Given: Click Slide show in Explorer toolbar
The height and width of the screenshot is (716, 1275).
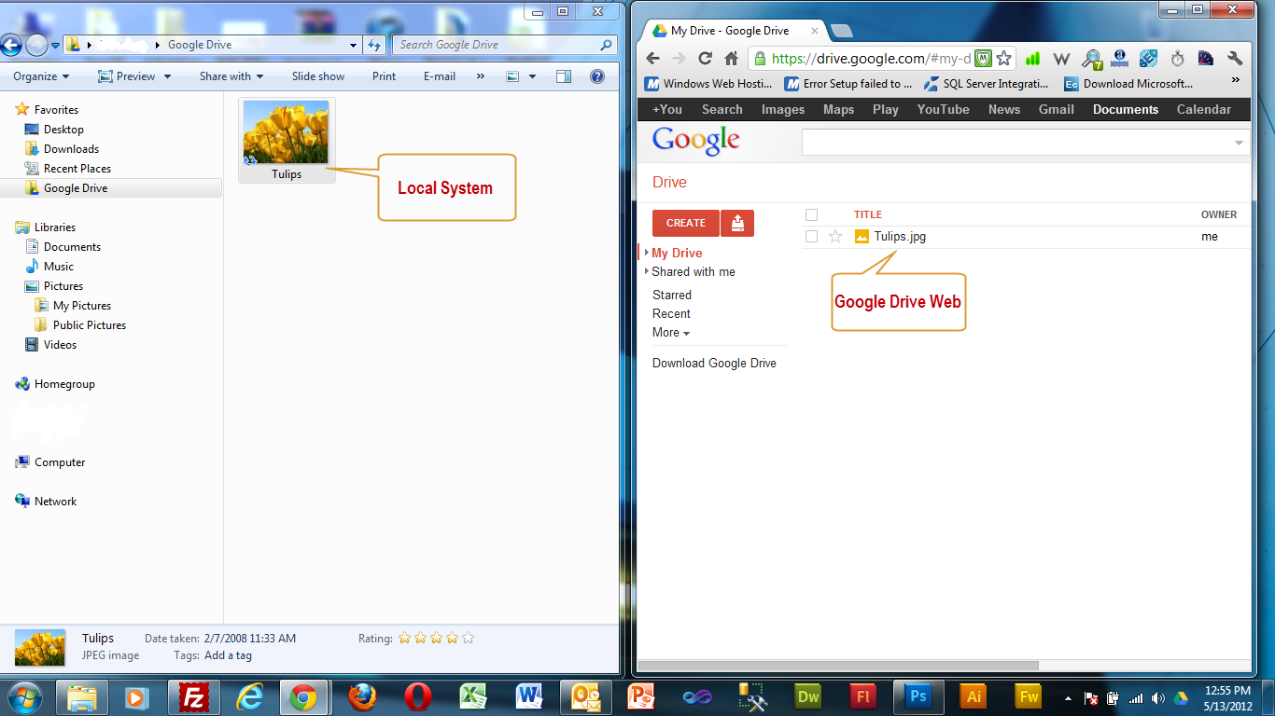Looking at the screenshot, I should [318, 76].
